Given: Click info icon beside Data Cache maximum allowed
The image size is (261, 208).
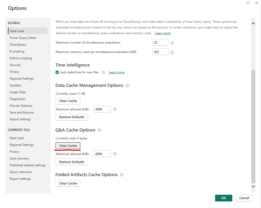Looking at the screenshot, I should click(x=115, y=109).
